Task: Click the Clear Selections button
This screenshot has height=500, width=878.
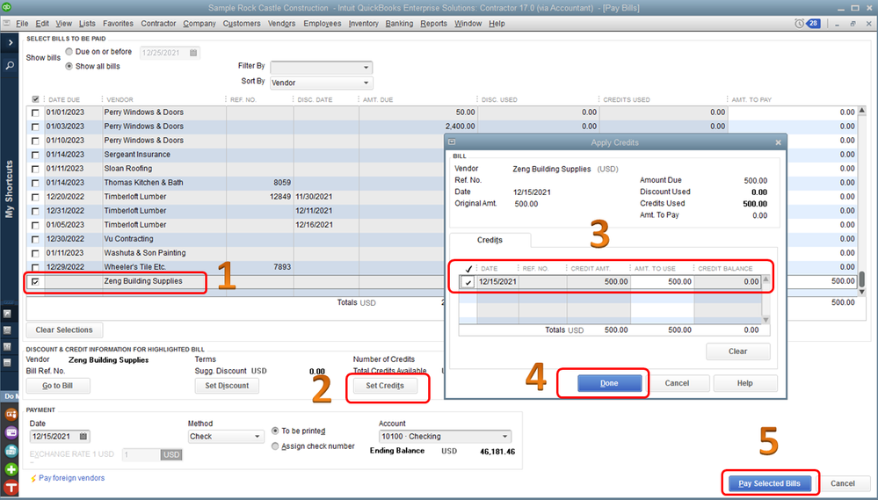Action: click(x=64, y=330)
